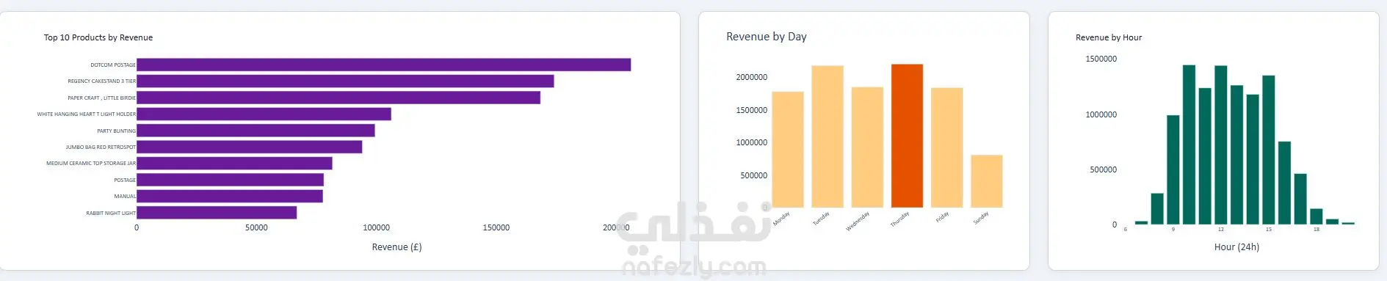The width and height of the screenshot is (1387, 281).
Task: Click the Tuesday revenue bar
Action: pos(828,136)
